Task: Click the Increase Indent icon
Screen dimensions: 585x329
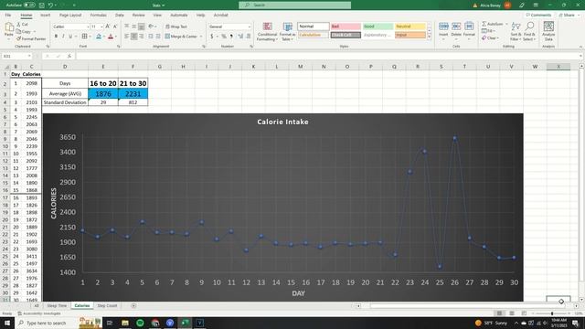Action: coord(158,37)
